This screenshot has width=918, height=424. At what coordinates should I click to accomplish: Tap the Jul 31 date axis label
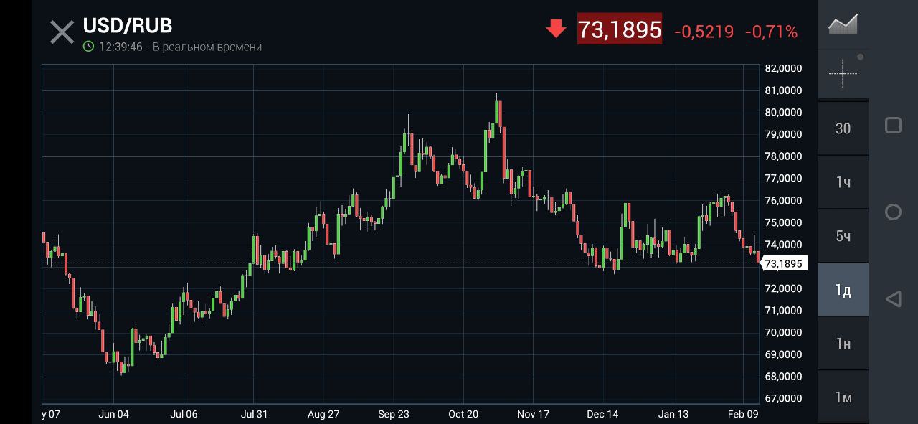[x=254, y=414]
